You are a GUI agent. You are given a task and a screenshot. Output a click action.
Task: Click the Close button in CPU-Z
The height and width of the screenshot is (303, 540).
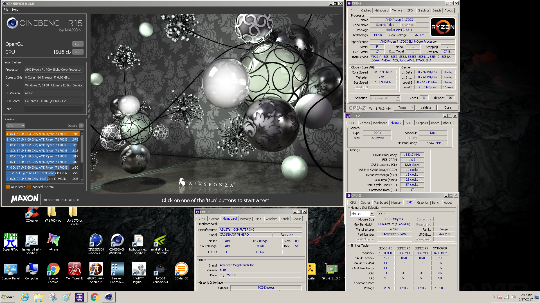coord(447,107)
